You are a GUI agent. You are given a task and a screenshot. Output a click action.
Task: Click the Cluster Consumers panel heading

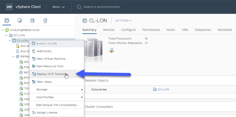[x=99, y=107]
